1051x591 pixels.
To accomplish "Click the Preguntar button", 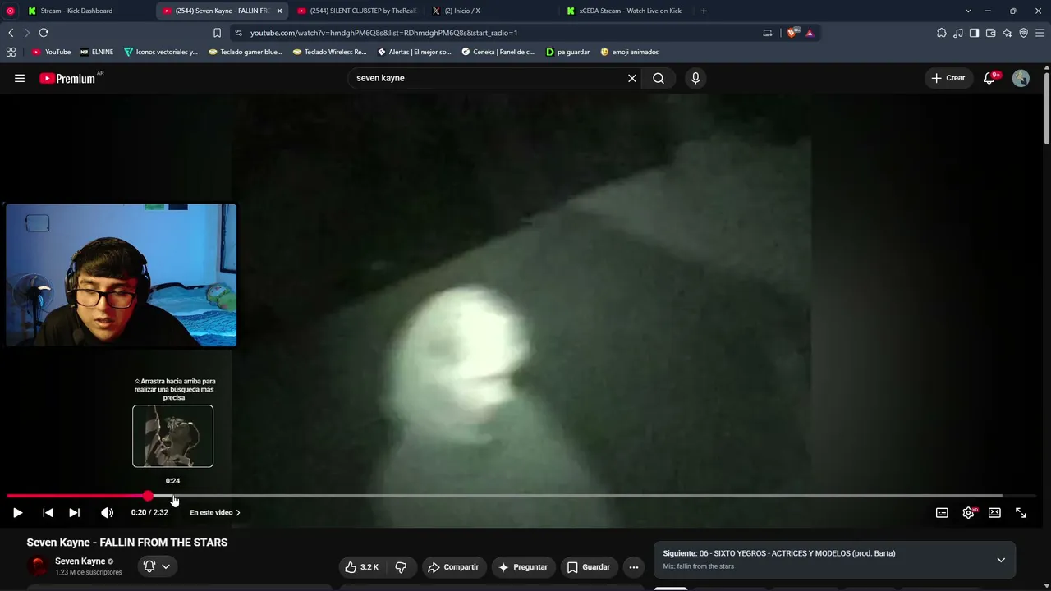I will (x=523, y=567).
